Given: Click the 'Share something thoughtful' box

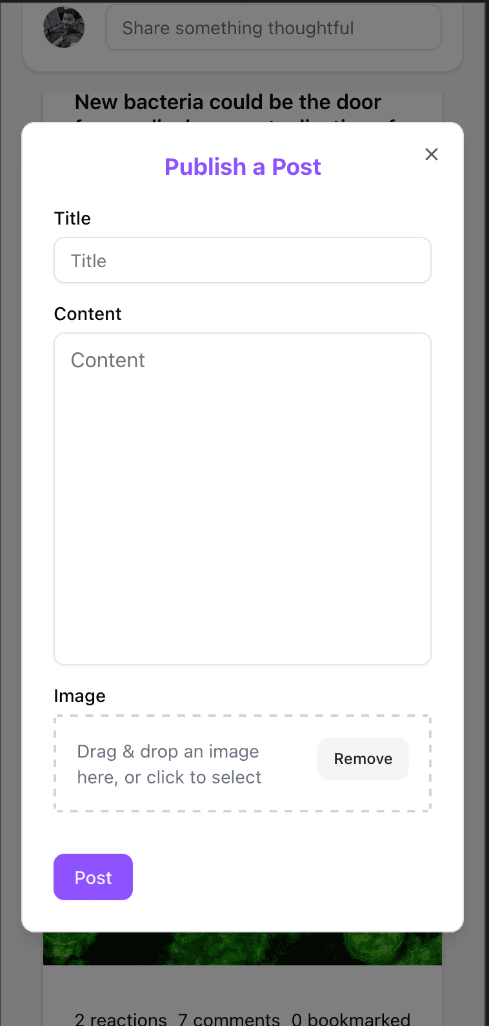Looking at the screenshot, I should coord(274,28).
